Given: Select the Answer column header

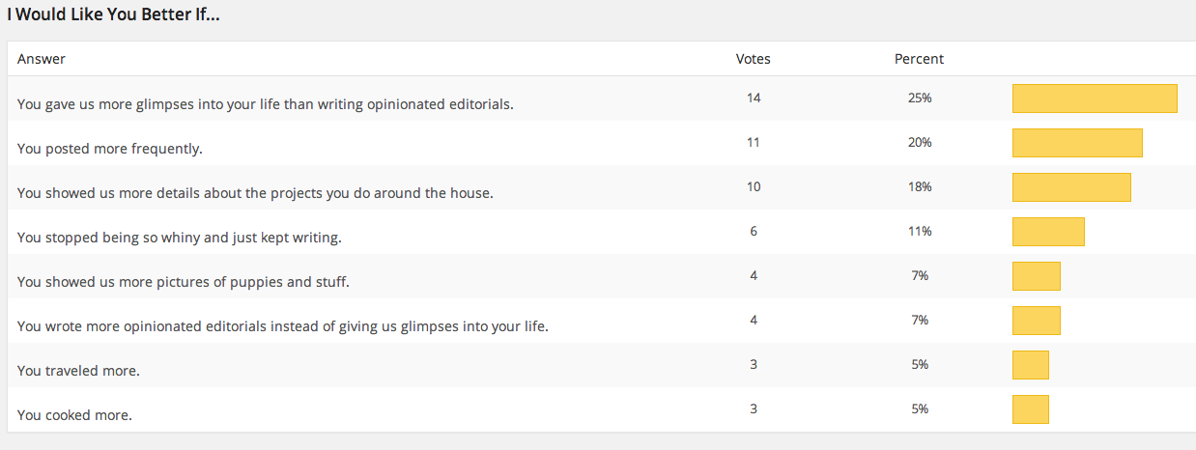Looking at the screenshot, I should coord(42,59).
